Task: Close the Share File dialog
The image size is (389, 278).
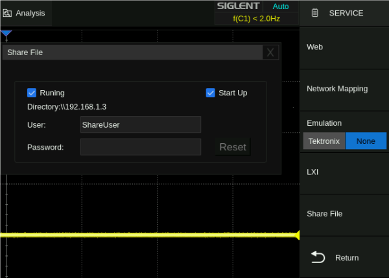Action: point(270,52)
